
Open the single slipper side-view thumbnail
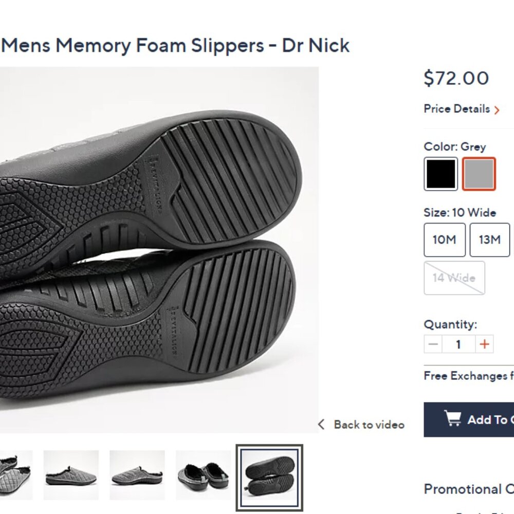(71, 475)
